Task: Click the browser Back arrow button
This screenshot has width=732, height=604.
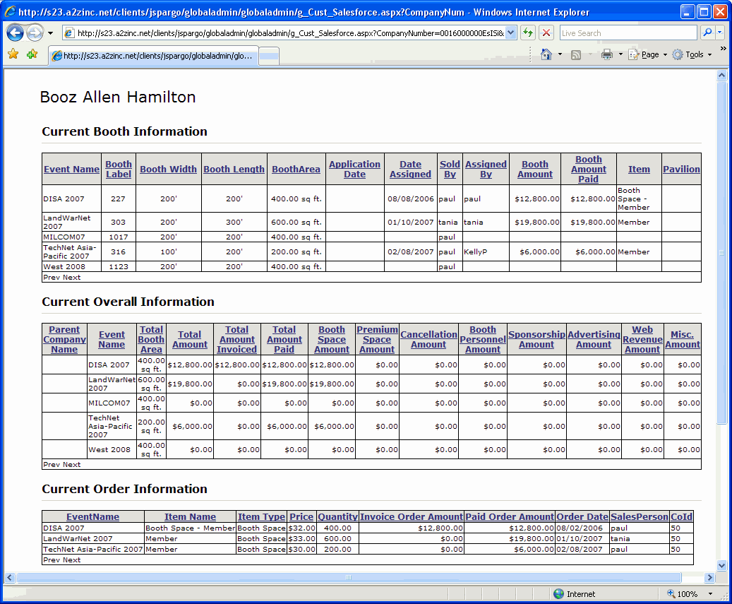Action: point(16,32)
